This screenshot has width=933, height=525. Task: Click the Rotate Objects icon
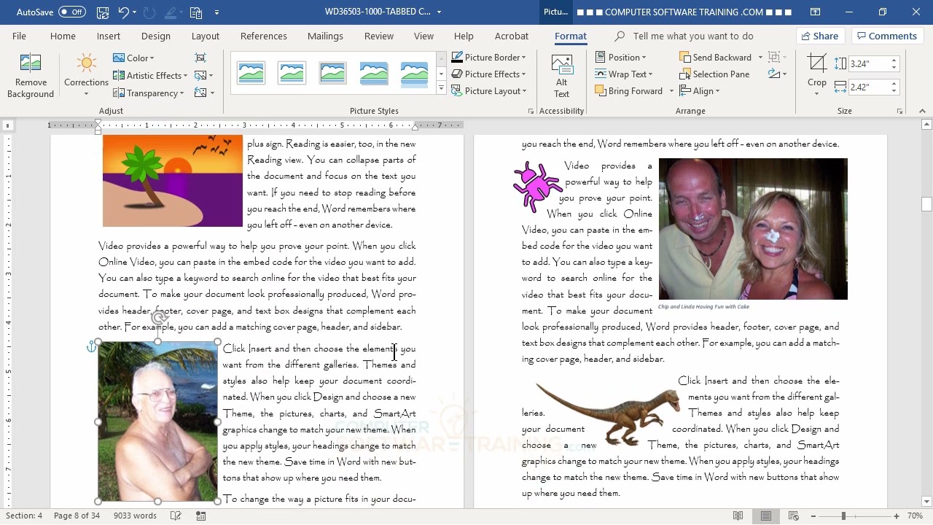click(774, 74)
